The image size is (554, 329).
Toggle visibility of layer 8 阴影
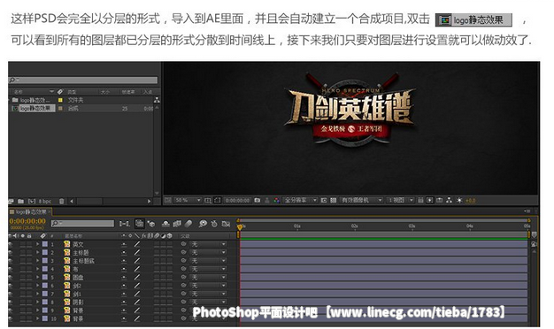(10, 302)
